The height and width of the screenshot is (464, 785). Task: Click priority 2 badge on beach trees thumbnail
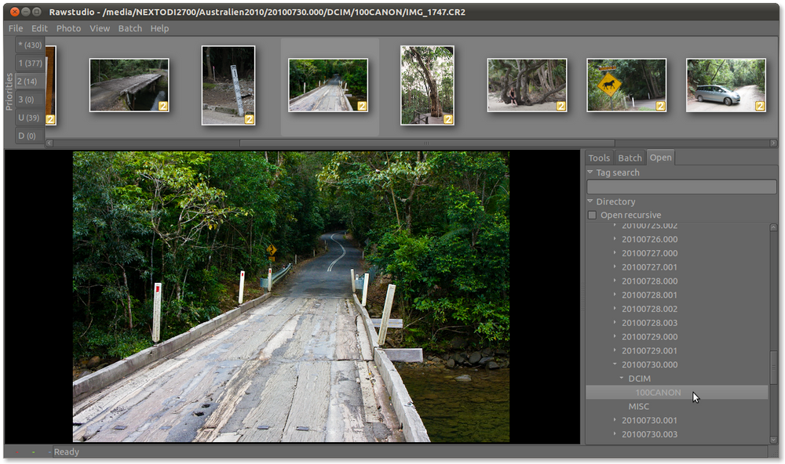[x=560, y=106]
